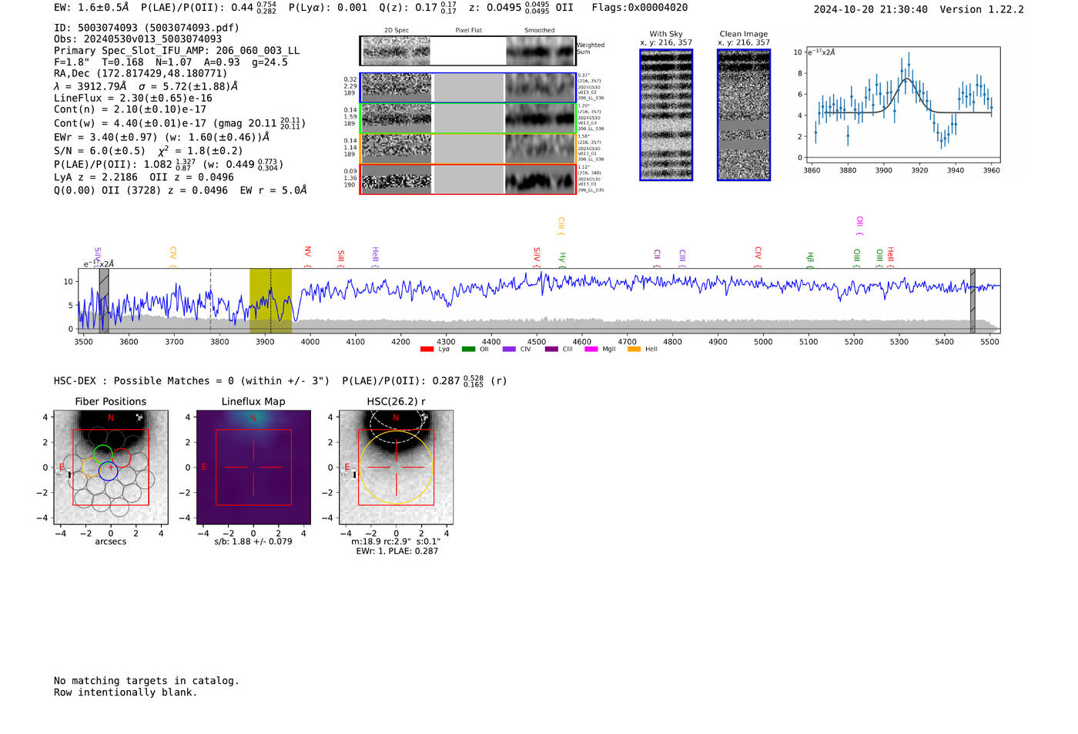Open the Fiber Positions cutout

coord(111,468)
